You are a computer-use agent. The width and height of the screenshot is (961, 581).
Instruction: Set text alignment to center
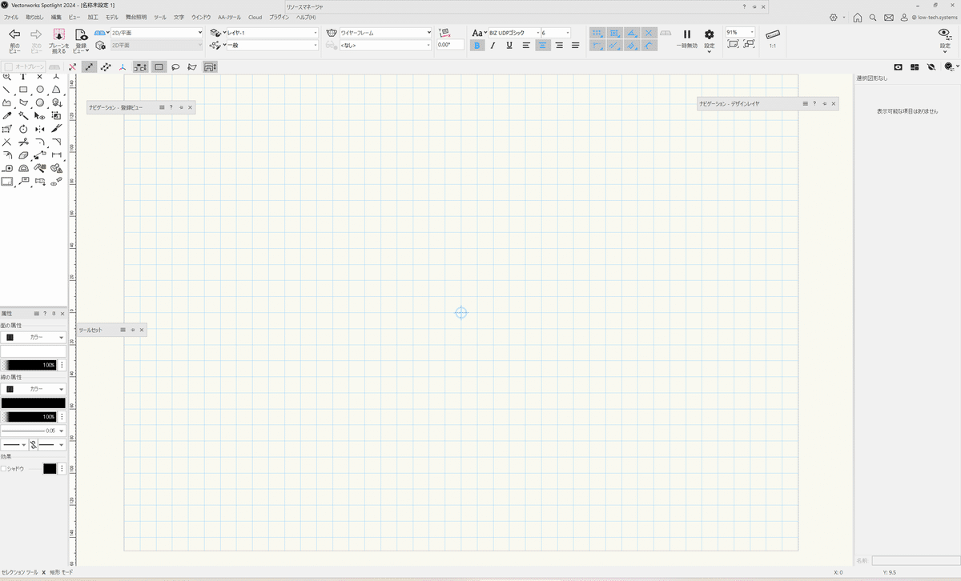coord(543,46)
